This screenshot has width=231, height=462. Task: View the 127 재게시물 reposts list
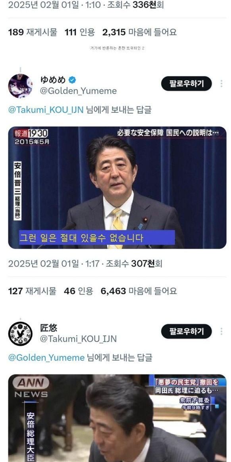tap(32, 291)
